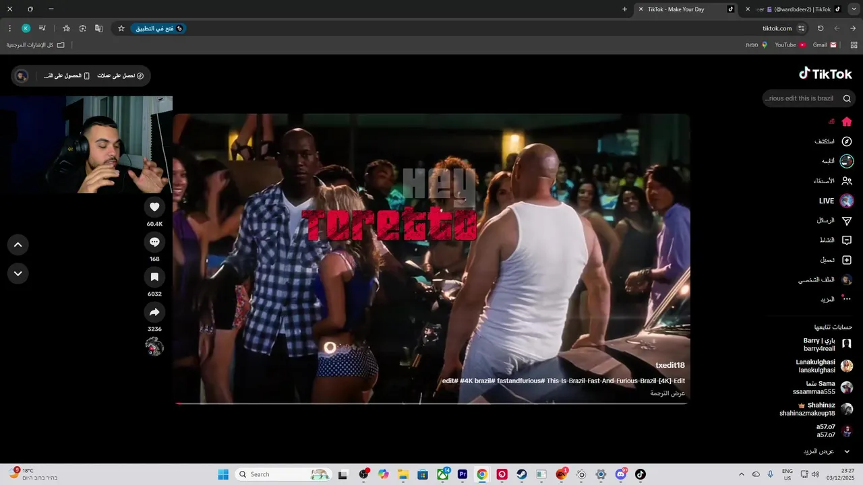Open TikTok home from the house icon

point(847,122)
